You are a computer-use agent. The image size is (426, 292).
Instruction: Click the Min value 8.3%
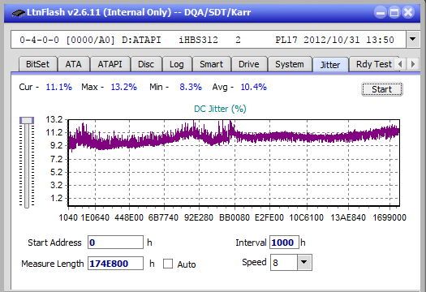coord(191,87)
